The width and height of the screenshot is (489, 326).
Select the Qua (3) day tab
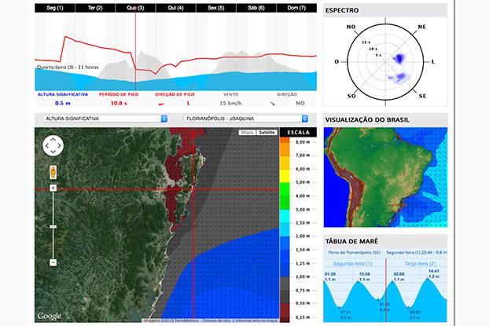tap(135, 8)
